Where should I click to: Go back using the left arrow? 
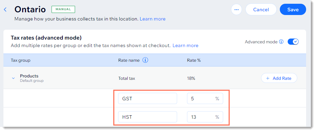pos(5,10)
